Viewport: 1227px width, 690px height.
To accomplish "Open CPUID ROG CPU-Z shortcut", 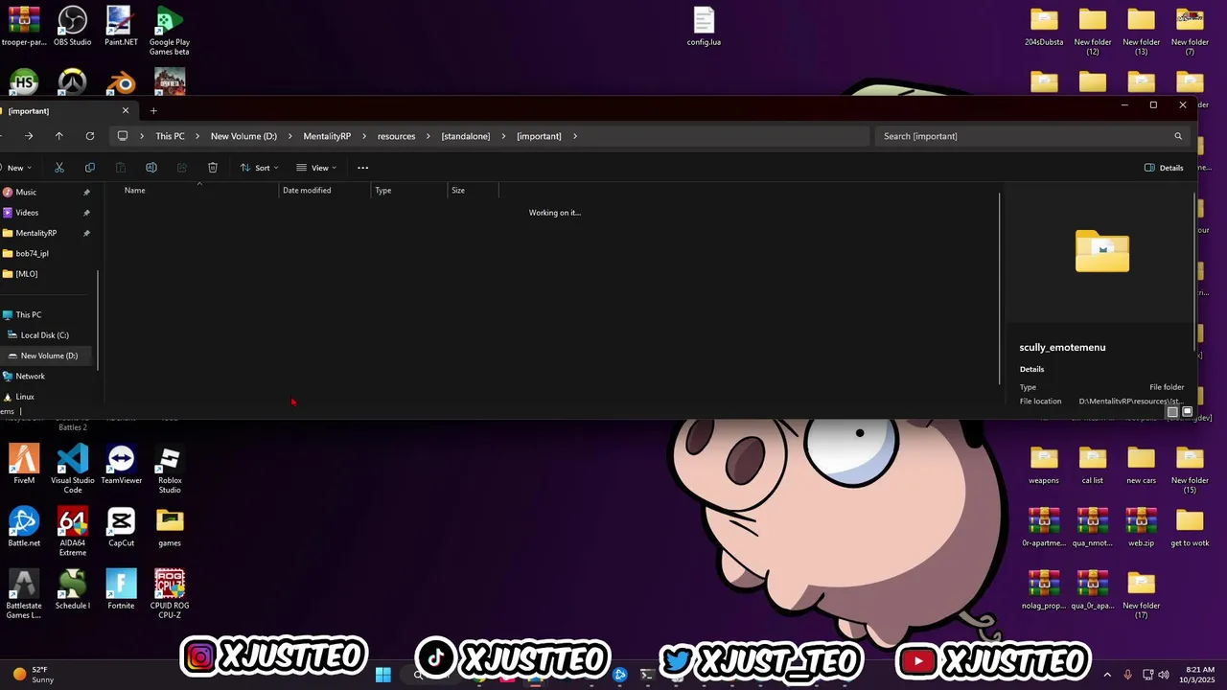I will point(170,594).
